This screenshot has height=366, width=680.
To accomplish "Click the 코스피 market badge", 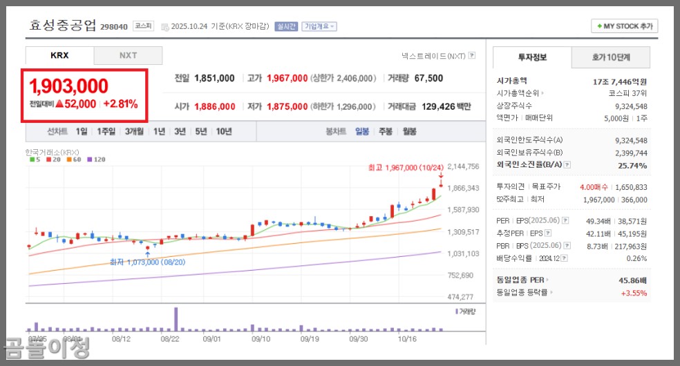I will [x=143, y=26].
